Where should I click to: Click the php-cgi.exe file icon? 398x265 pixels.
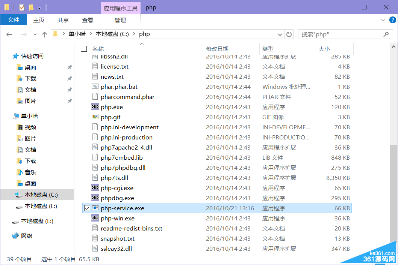[95, 188]
